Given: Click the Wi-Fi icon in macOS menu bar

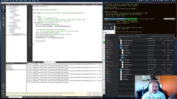Looking at the screenshot, I should [153, 1].
